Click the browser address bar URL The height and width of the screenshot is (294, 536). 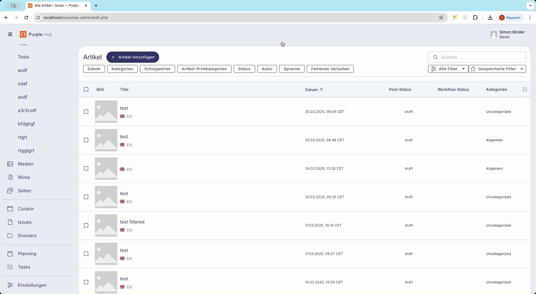pyautogui.click(x=76, y=18)
